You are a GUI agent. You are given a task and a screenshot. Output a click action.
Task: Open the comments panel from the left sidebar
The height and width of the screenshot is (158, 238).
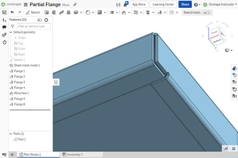4,27
